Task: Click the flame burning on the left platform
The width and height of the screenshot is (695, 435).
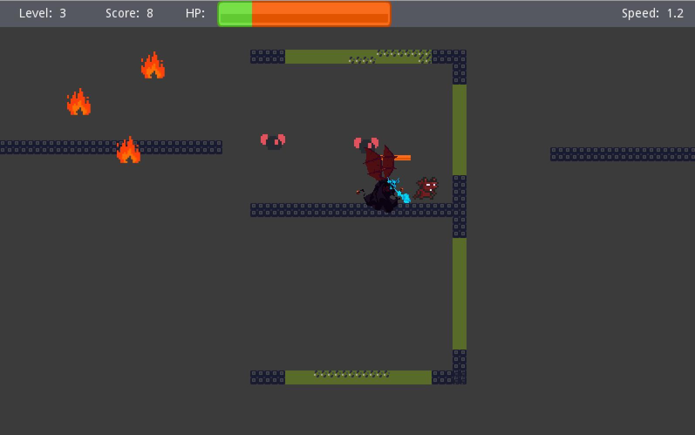Action: tap(129, 150)
